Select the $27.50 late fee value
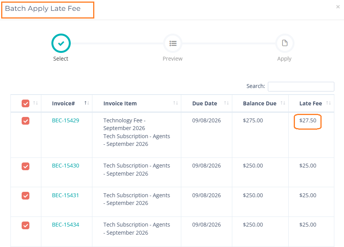The image size is (344, 247). tap(308, 120)
